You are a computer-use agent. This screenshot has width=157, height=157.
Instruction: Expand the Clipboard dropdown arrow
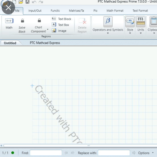click(154, 33)
